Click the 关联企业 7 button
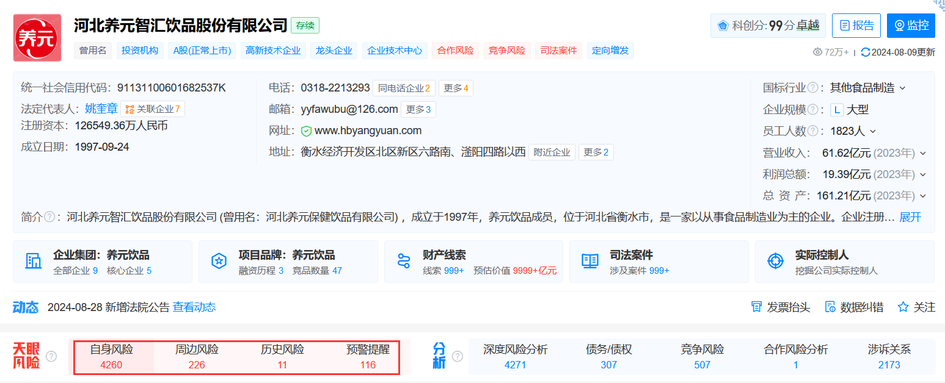Viewport: 945px width, 383px height. pyautogui.click(x=153, y=109)
